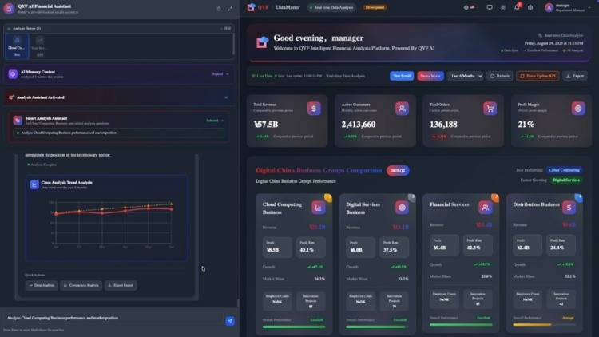Send the message with the paper plane icon
This screenshot has height=337, width=599.
230,320
